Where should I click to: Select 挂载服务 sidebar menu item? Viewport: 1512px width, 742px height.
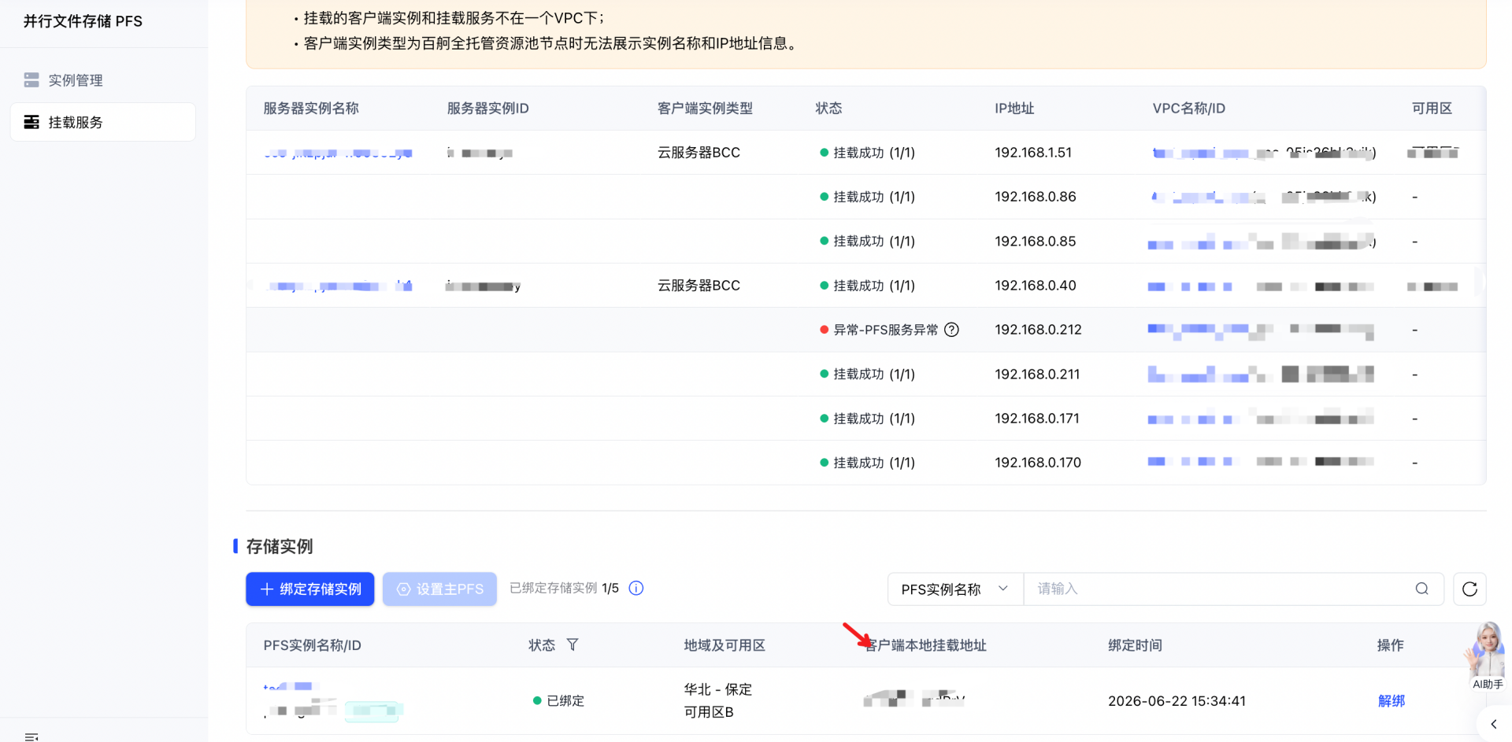(102, 122)
